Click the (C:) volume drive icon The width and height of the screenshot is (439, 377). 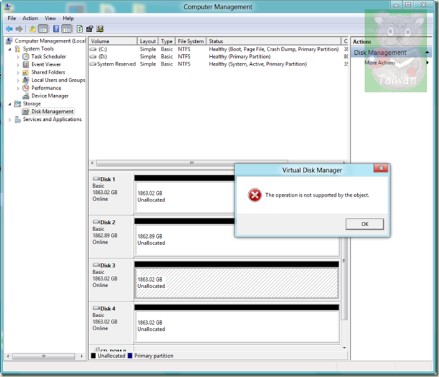[x=93, y=49]
